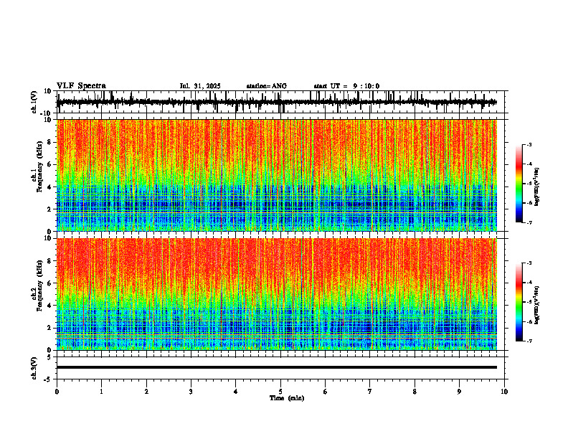Screen dimensions: 568x439
Task: Click the "start UT = 9 : 10: 0" text
Action: [346, 86]
